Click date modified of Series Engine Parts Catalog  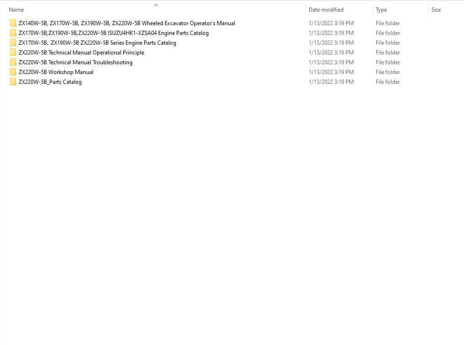tap(331, 43)
